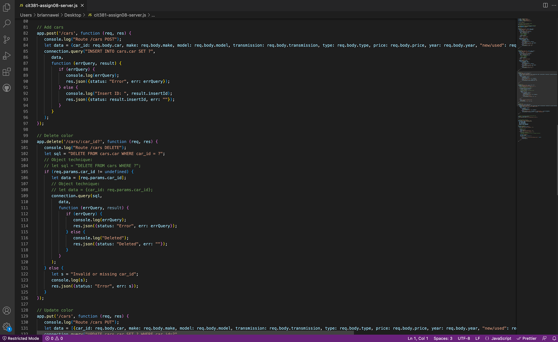Change indentation via Spaces: 3
Viewport: 558px width, 342px height.
coord(443,339)
